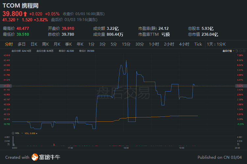Click the 盘后总额 324.16万 label
Image resolution: width=247 pixels, height=164 pixels.
click(21, 51)
